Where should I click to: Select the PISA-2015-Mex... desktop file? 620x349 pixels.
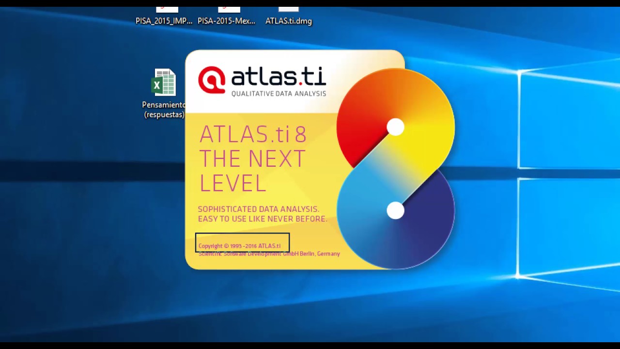226,16
